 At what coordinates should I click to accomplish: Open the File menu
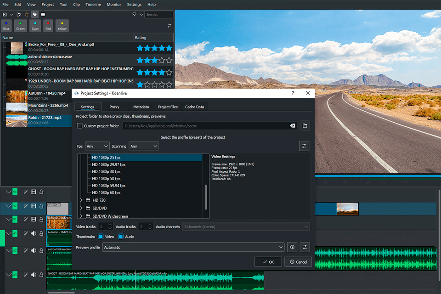tap(6, 5)
